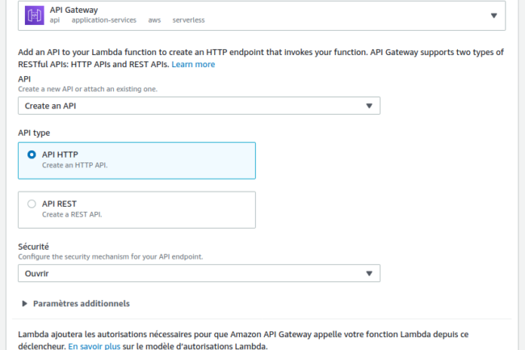
Task: Click the 'Create a REST API.' description text
Action: point(72,214)
